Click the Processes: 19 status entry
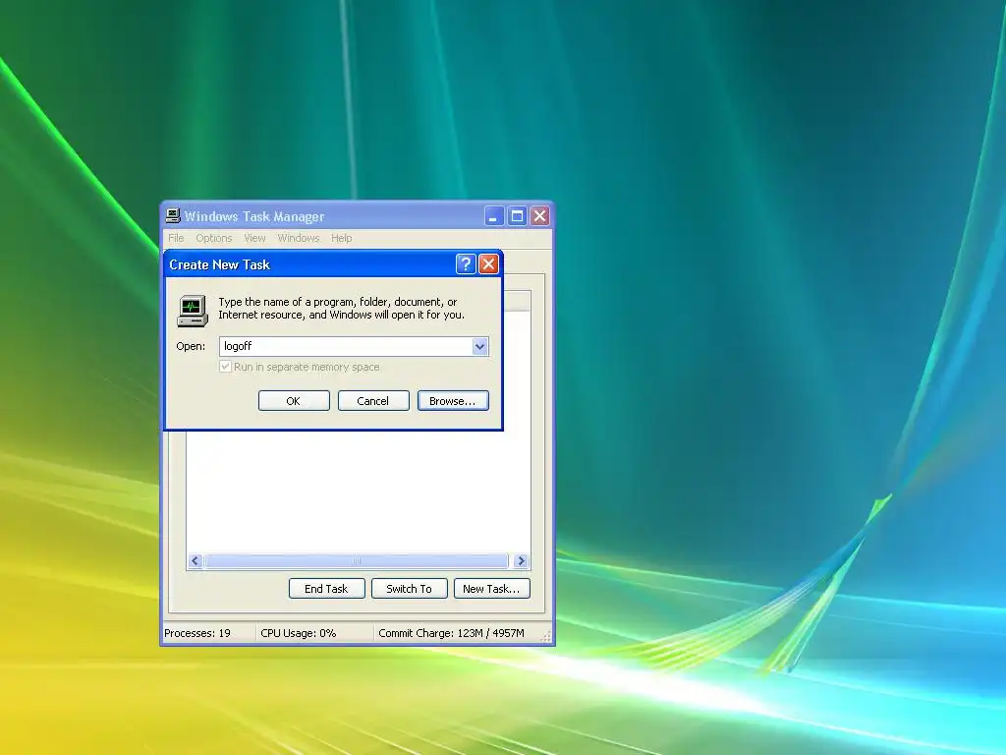The height and width of the screenshot is (755, 1006). pyautogui.click(x=197, y=633)
